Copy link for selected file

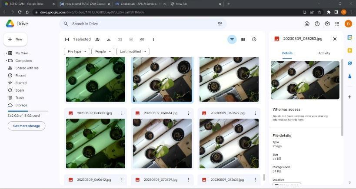click(x=142, y=39)
